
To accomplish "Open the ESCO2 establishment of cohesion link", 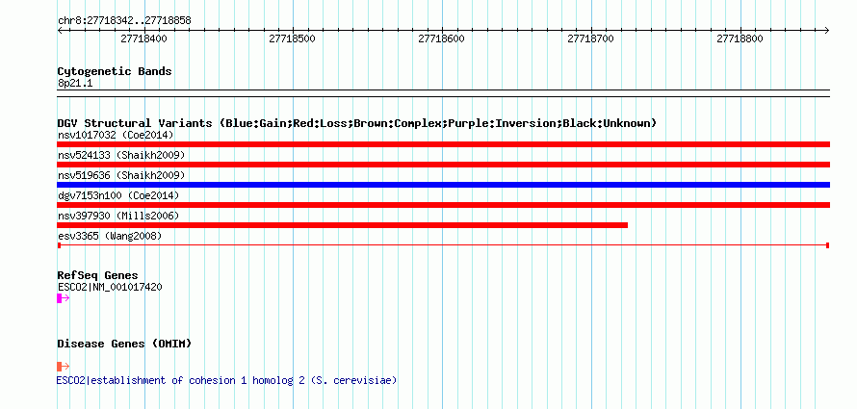I will point(227,380).
